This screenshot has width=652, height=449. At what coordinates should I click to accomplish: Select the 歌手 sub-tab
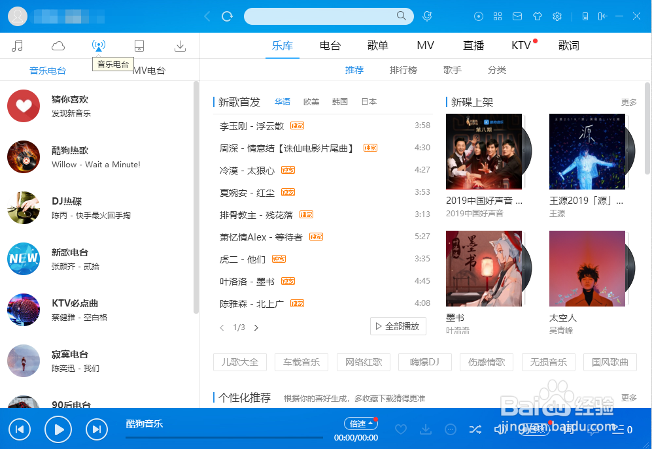[453, 70]
